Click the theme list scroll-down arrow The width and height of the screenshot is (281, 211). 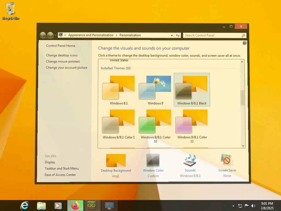point(243,146)
